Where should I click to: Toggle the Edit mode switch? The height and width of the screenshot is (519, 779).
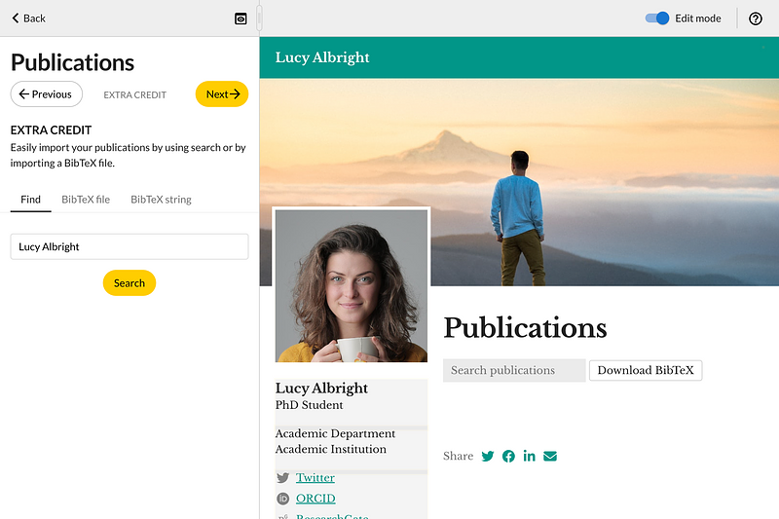[x=656, y=19]
